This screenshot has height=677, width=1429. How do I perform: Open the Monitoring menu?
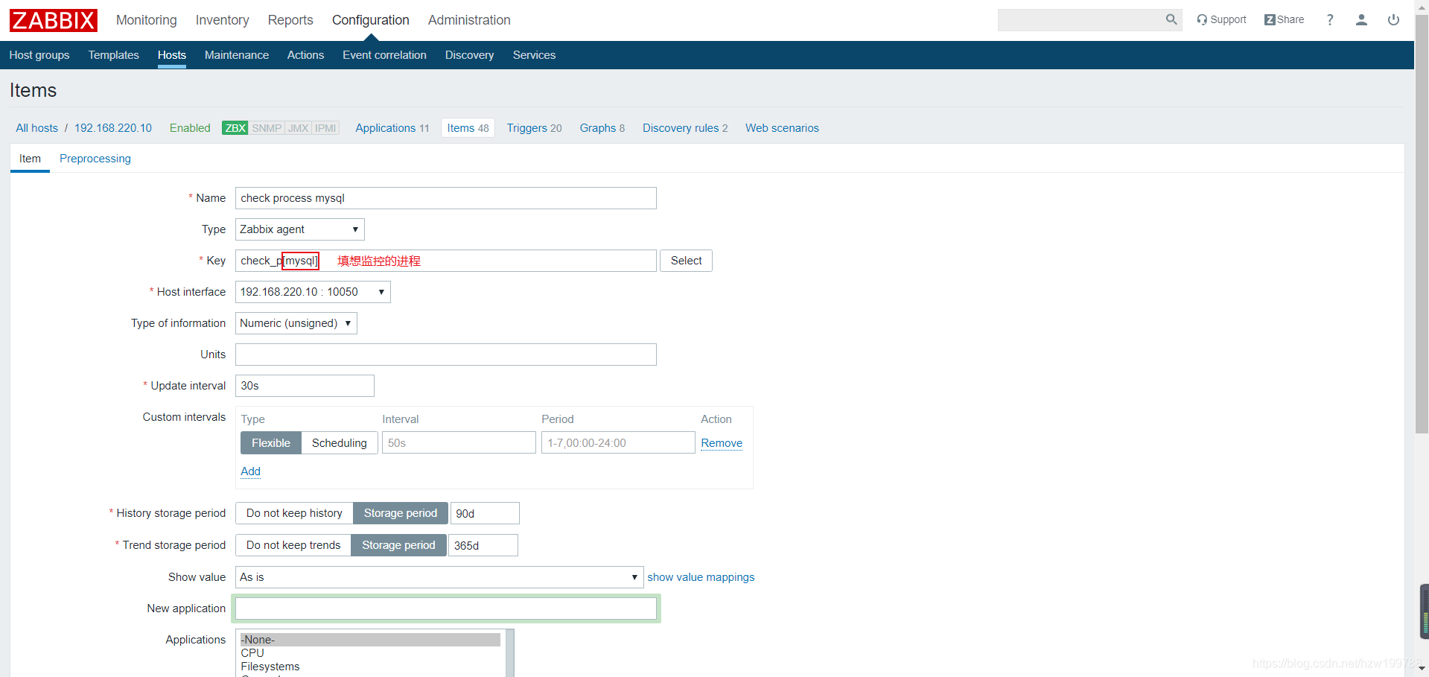(x=147, y=20)
